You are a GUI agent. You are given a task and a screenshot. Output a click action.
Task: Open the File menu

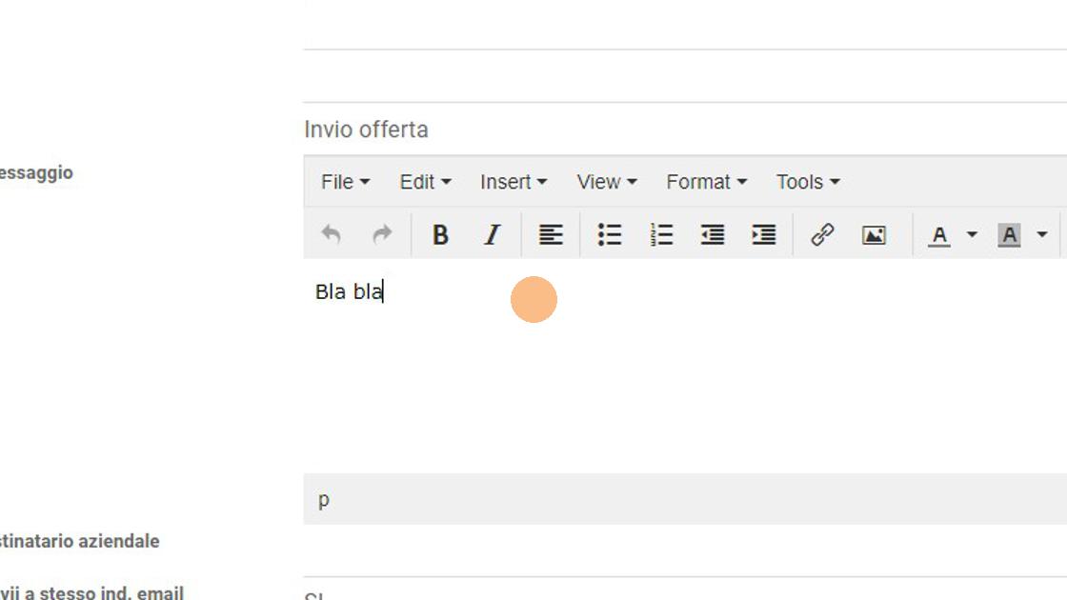coord(345,182)
